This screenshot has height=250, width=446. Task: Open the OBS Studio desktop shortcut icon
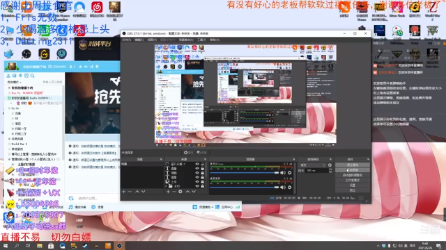point(26,53)
